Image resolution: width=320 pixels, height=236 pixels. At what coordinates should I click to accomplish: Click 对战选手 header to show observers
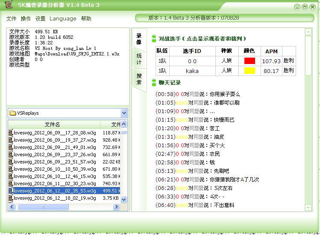[x=202, y=39]
